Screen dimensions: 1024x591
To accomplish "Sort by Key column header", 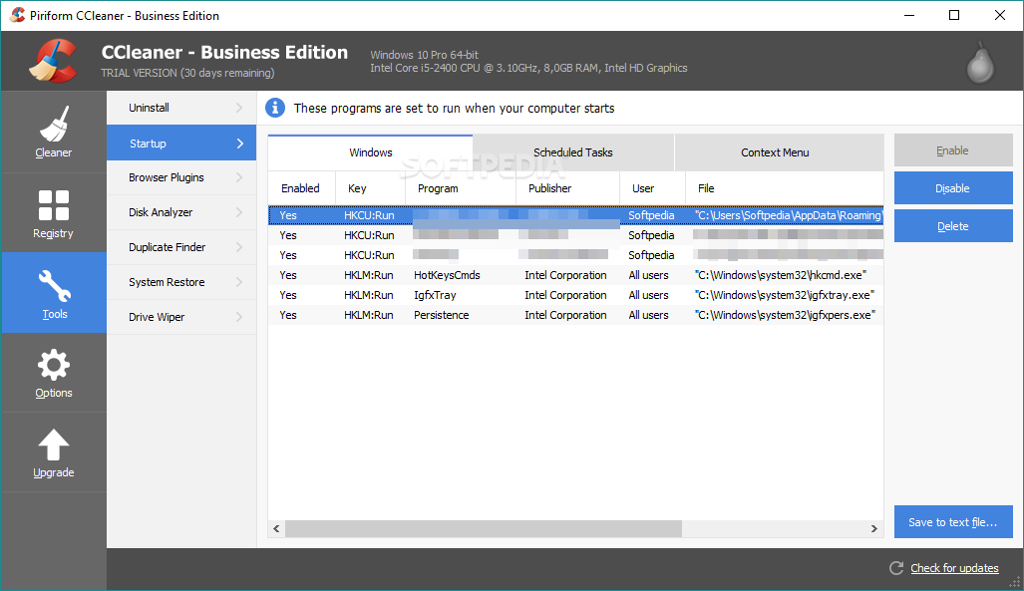I will tap(370, 188).
